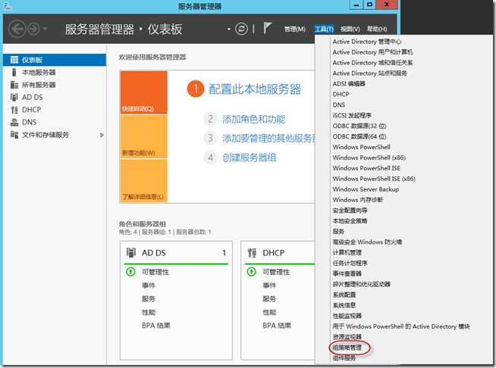496x368 pixels.
Task: Open 任务计划程序 from Tools menu
Action: point(350,263)
